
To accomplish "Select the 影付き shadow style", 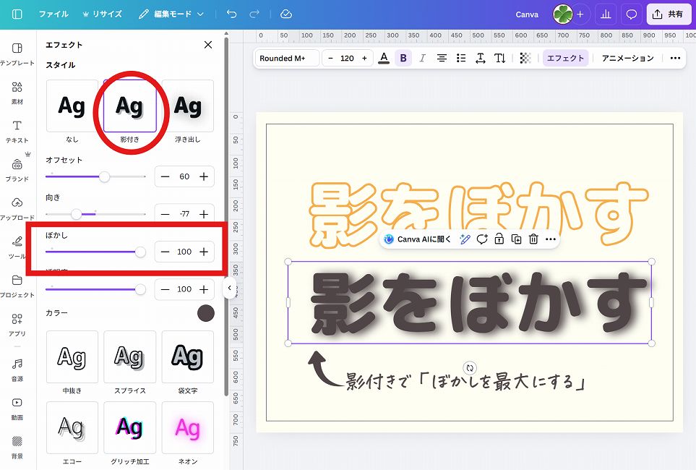I will 130,106.
